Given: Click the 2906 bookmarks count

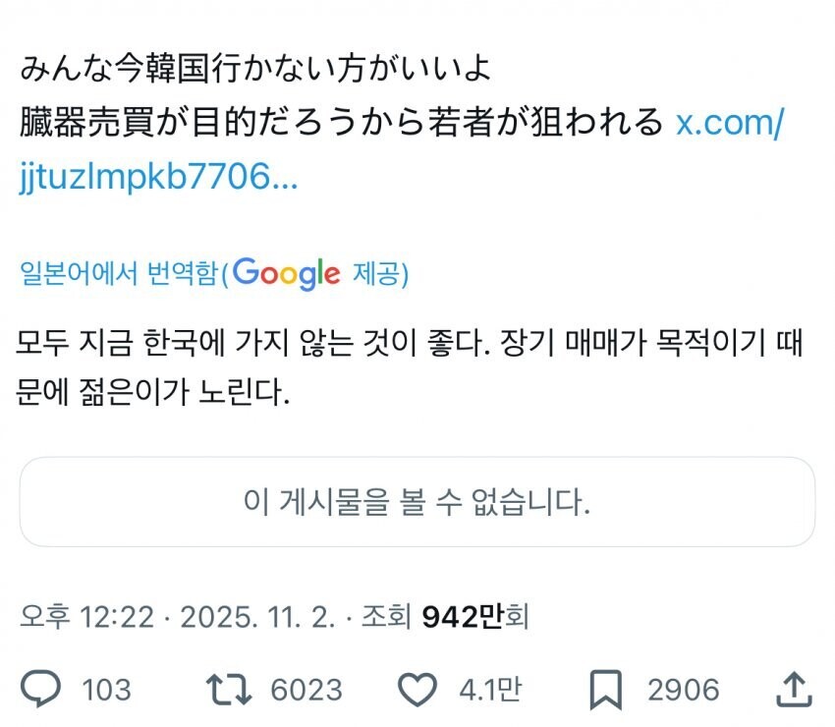Looking at the screenshot, I should 685,690.
